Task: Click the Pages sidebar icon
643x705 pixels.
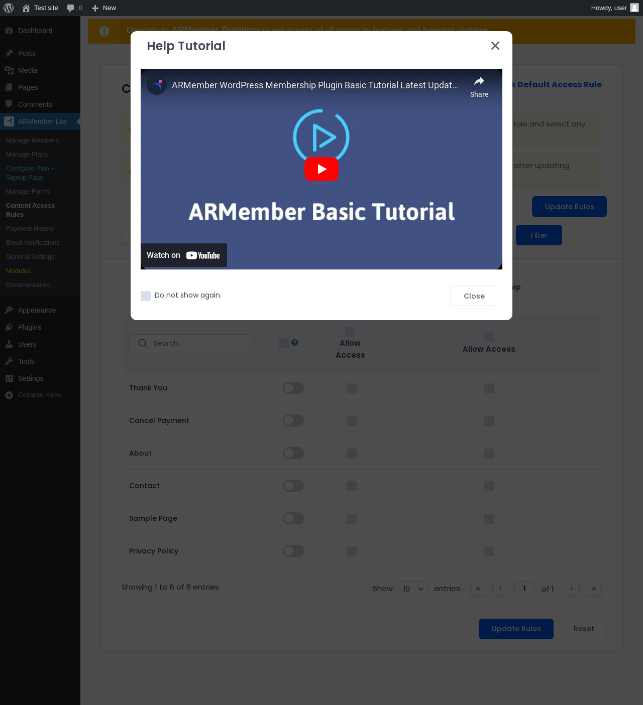Action: pyautogui.click(x=9, y=87)
